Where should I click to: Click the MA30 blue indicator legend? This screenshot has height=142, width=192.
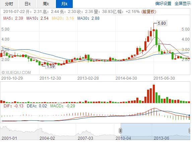click(88, 18)
